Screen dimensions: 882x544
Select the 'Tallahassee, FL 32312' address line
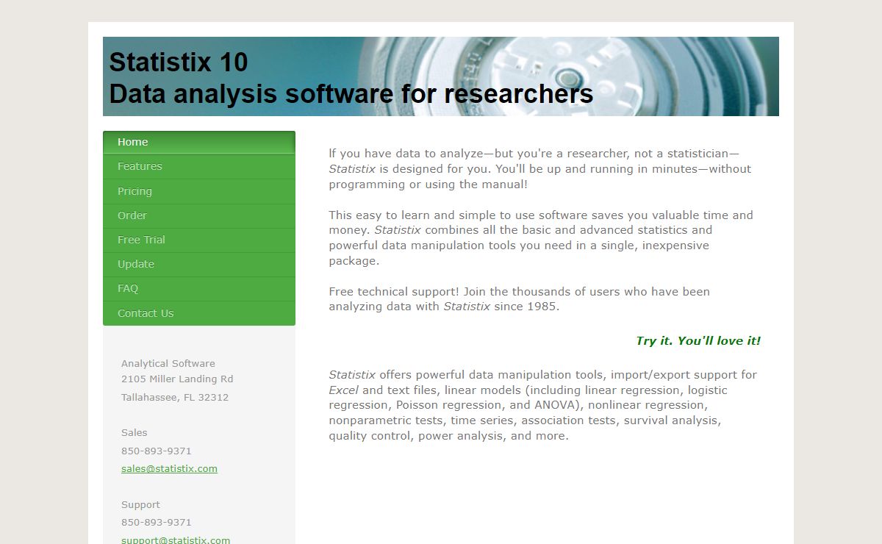click(x=175, y=398)
